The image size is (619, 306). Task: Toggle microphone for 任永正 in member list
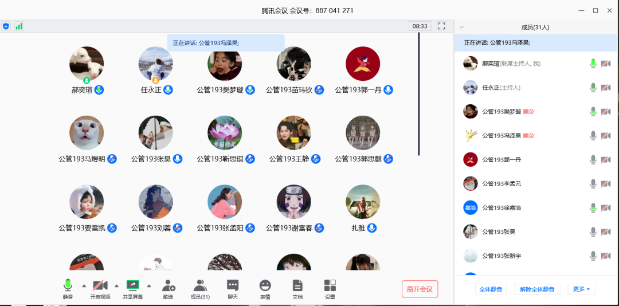593,88
